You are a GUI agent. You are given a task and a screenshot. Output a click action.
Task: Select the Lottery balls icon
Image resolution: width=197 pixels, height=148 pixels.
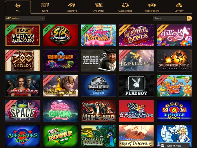click(x=179, y=5)
